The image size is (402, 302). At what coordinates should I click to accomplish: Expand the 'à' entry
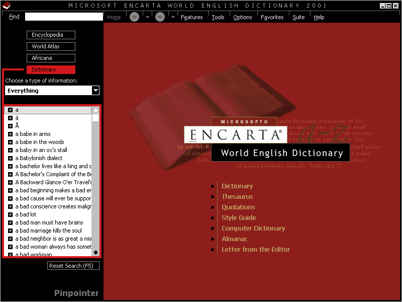[x=10, y=118]
